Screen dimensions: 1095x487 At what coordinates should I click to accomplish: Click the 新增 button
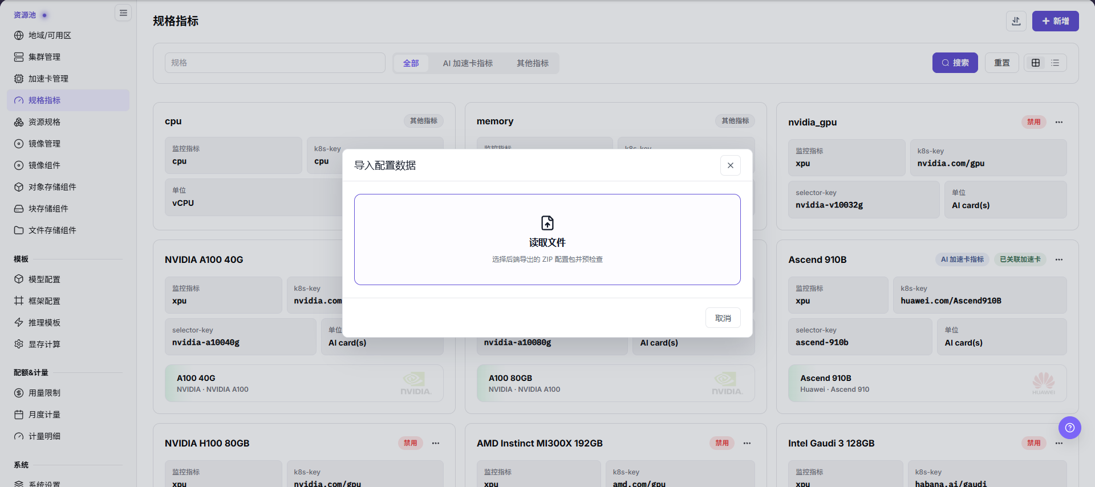[x=1056, y=21]
